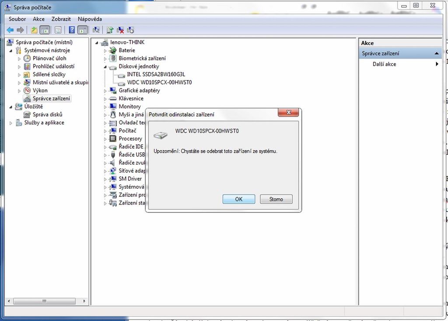Toggle the console tree show/hide toolbar button

[x=44, y=30]
